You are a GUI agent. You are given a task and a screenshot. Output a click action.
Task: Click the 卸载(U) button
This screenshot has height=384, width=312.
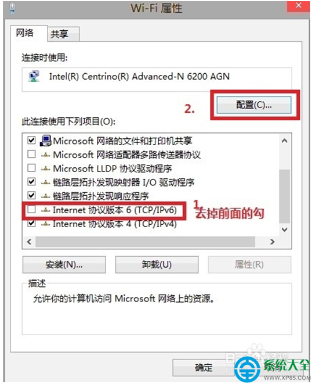click(x=157, y=264)
